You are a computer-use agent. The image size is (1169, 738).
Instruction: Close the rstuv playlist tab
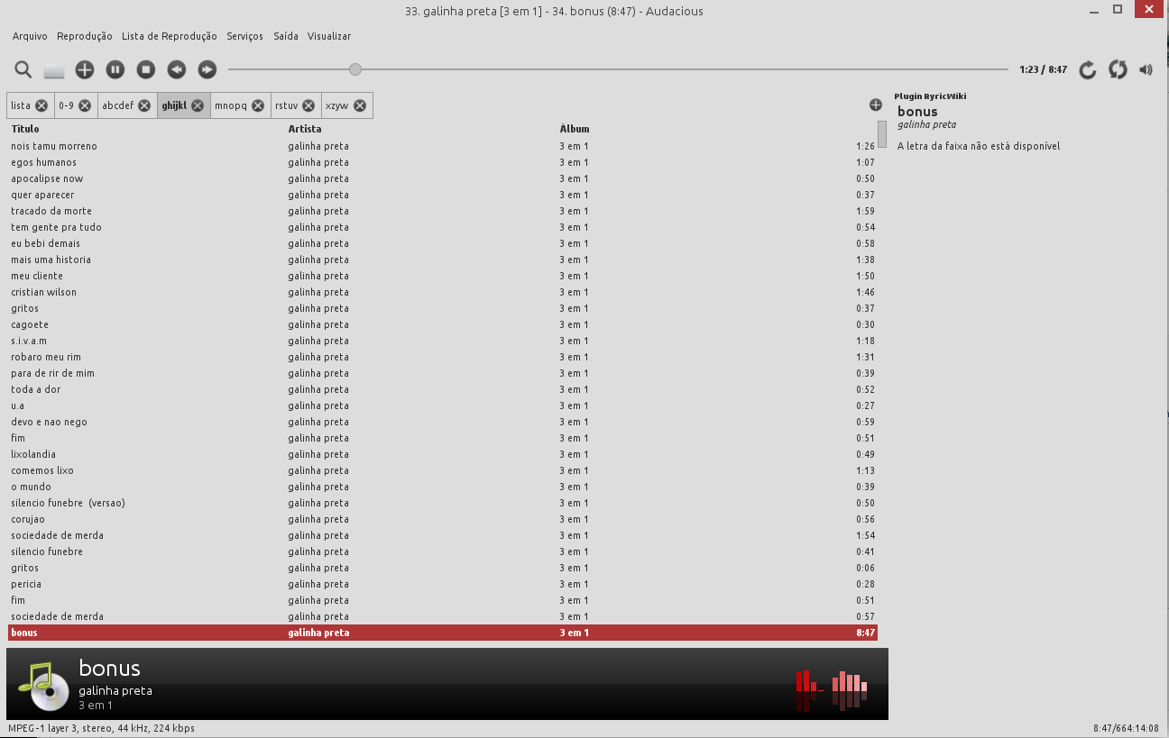(308, 105)
